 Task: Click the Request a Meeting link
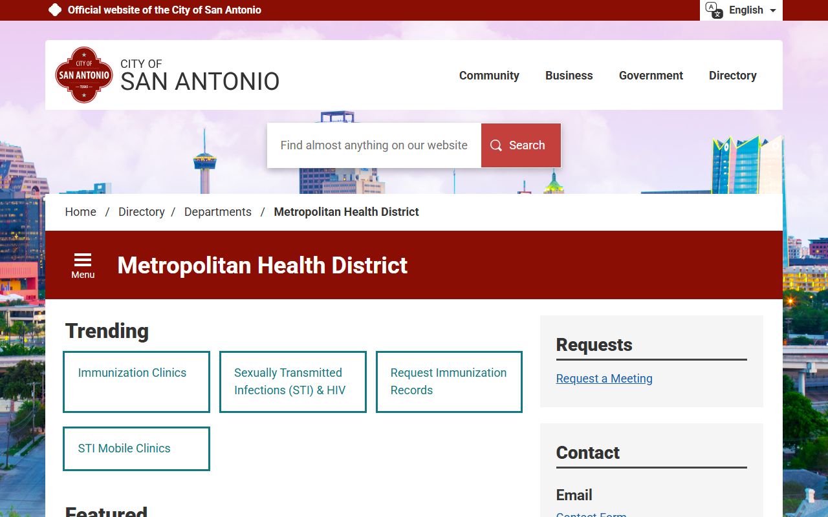pyautogui.click(x=604, y=379)
